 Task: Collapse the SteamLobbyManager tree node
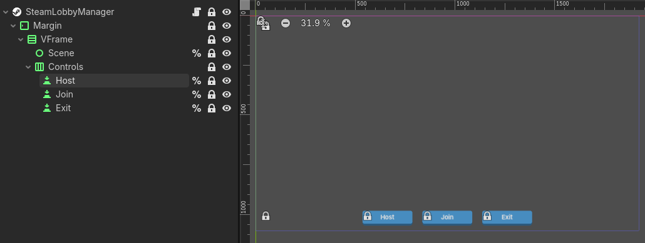pos(6,12)
